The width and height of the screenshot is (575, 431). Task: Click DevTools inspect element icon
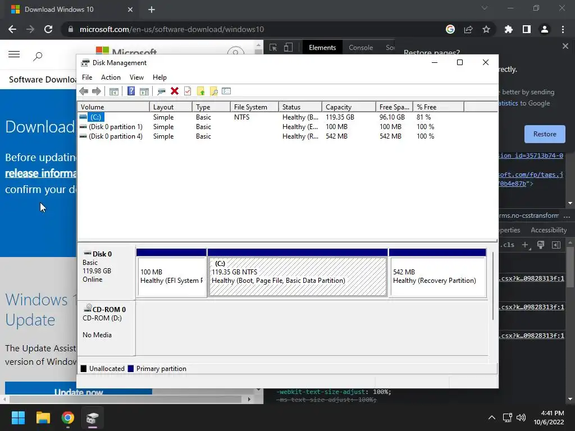click(273, 48)
